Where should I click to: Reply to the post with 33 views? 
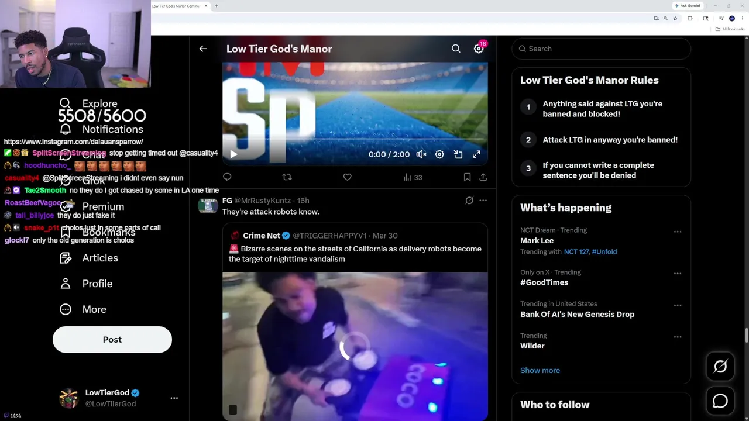coord(227,177)
